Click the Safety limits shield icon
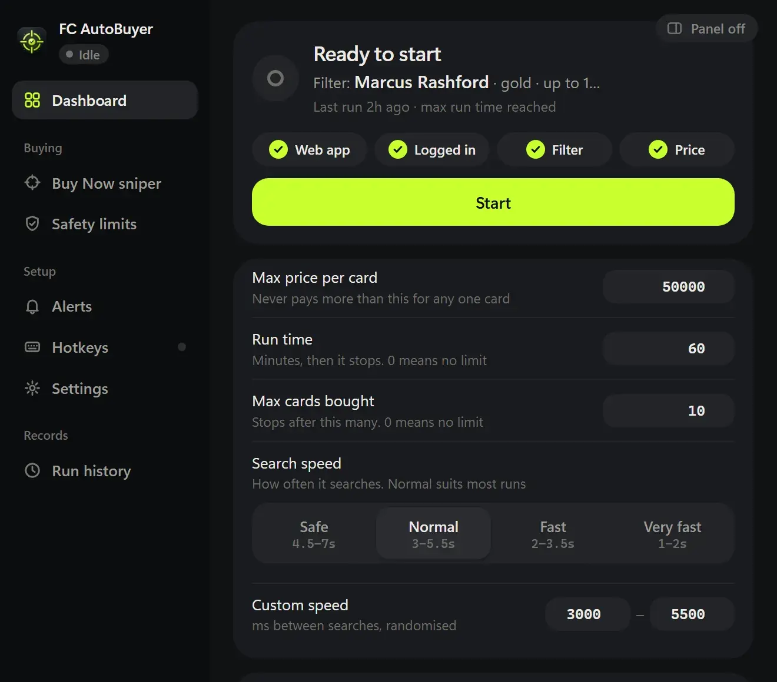777x682 pixels. click(32, 223)
